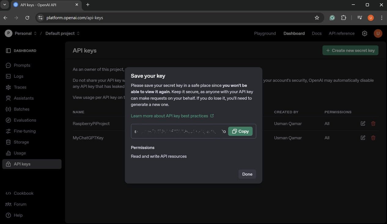Open the Cookbook link in sidebar

click(24, 193)
